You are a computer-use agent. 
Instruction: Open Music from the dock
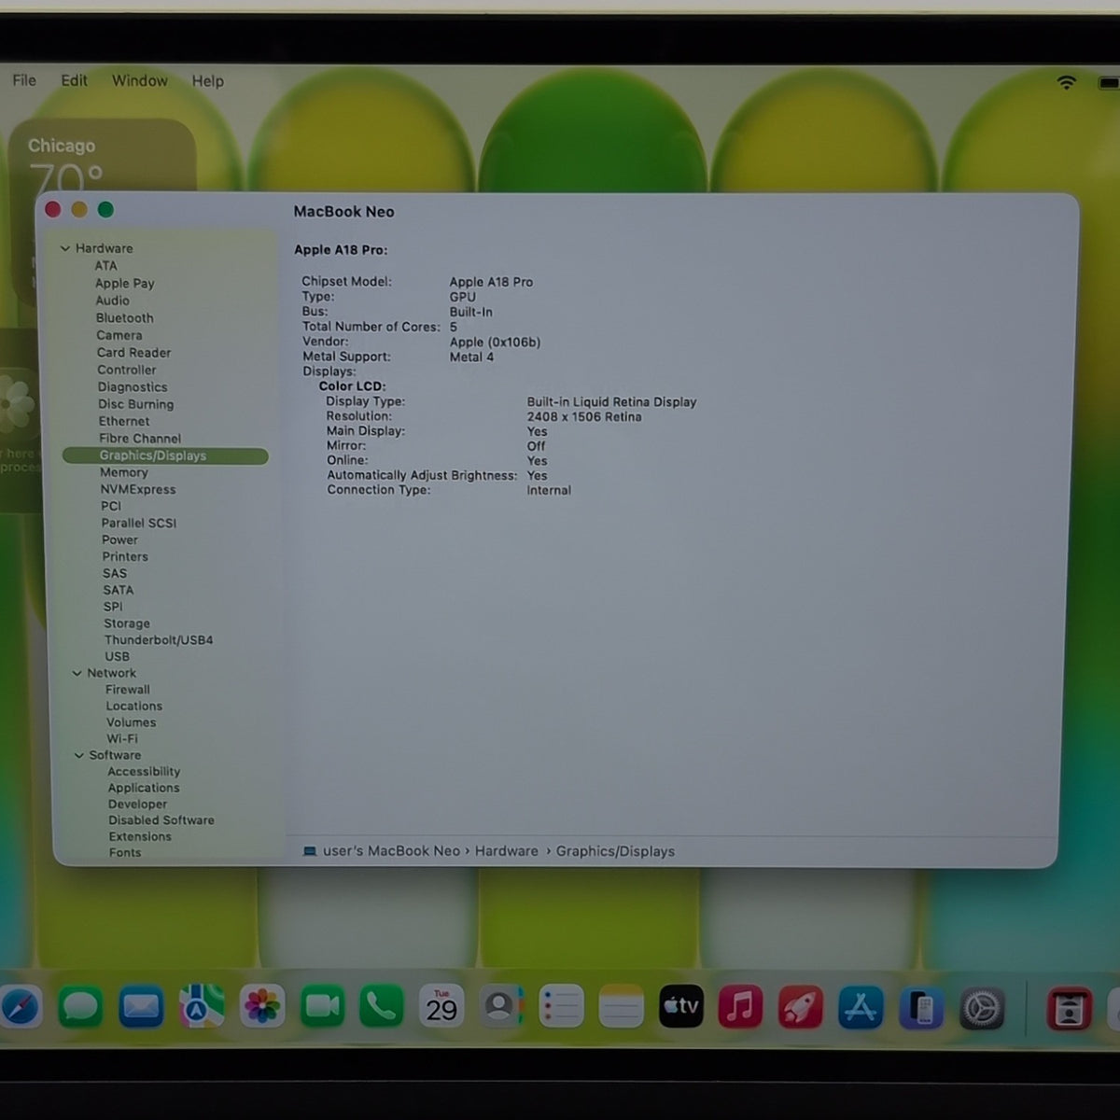pos(740,1007)
